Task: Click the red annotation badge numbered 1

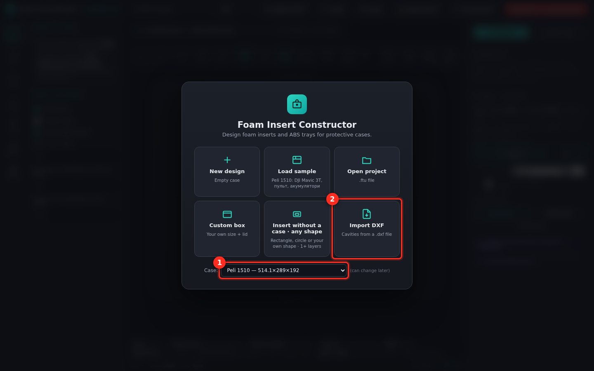Action: coord(219,263)
